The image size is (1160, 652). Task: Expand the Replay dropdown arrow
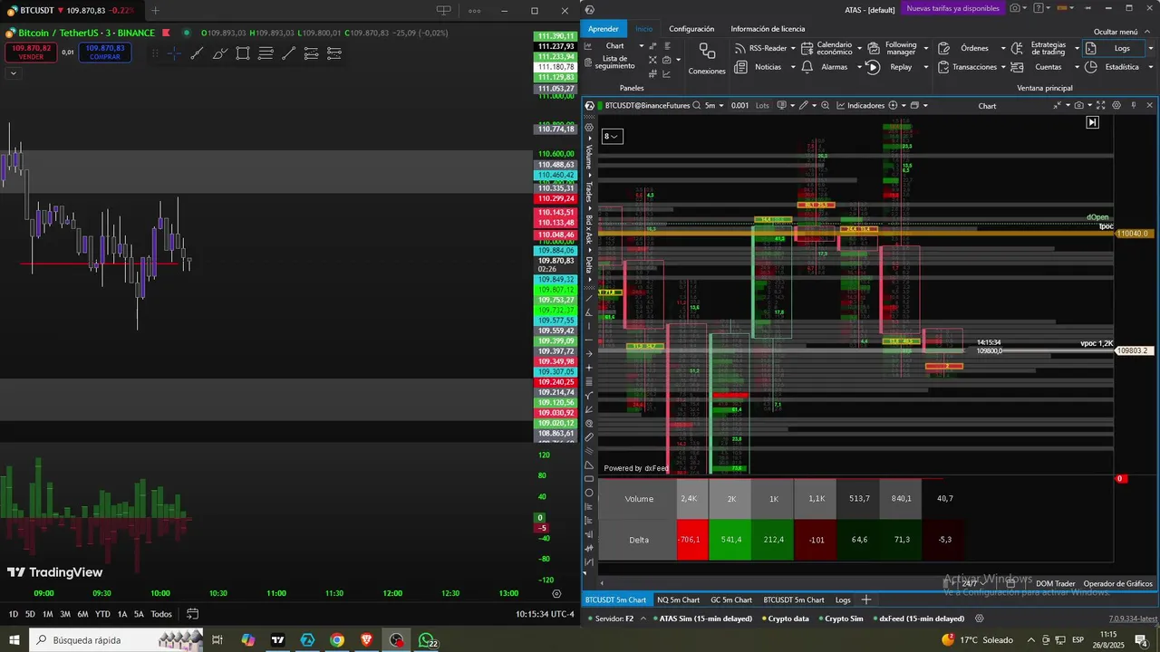pos(925,67)
